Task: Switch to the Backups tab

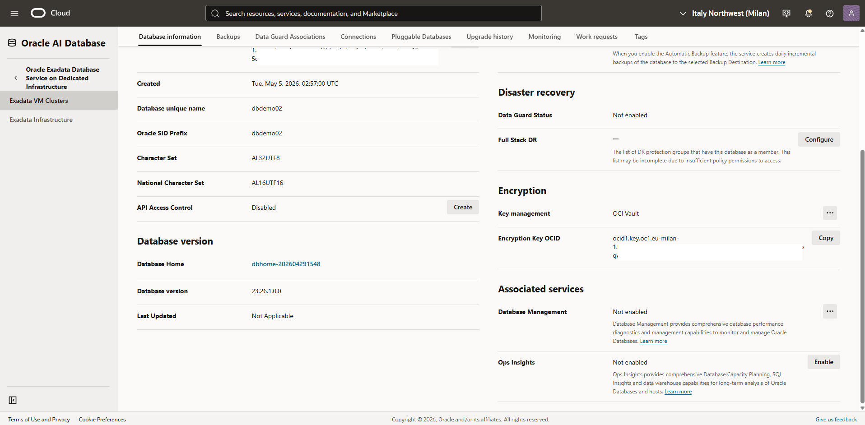Action: tap(228, 37)
